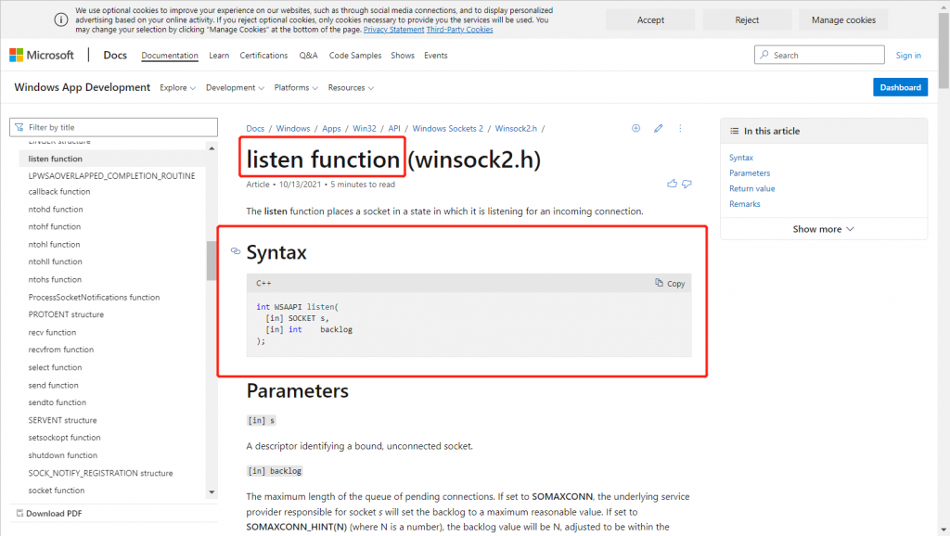The width and height of the screenshot is (950, 536).
Task: Click the thumbs up feedback icon
Action: coord(672,184)
